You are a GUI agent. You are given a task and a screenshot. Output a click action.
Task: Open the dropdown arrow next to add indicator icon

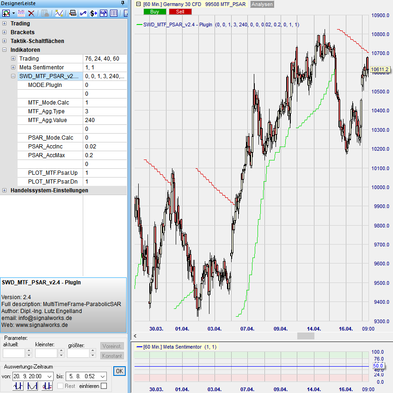(x=13, y=13)
